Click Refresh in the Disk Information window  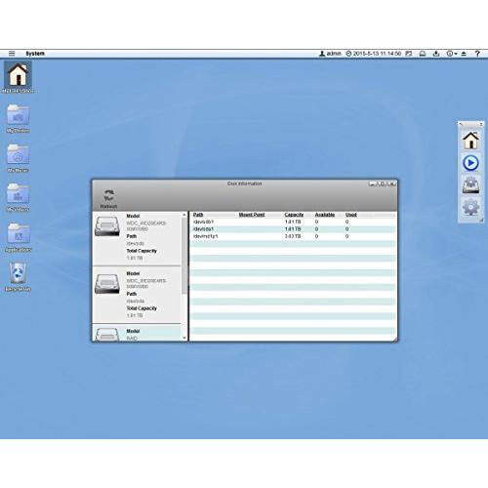pos(108,199)
